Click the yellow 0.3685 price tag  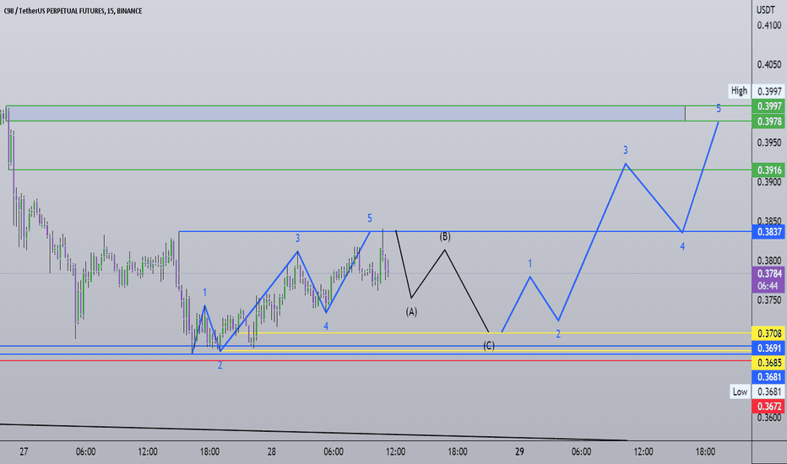768,363
